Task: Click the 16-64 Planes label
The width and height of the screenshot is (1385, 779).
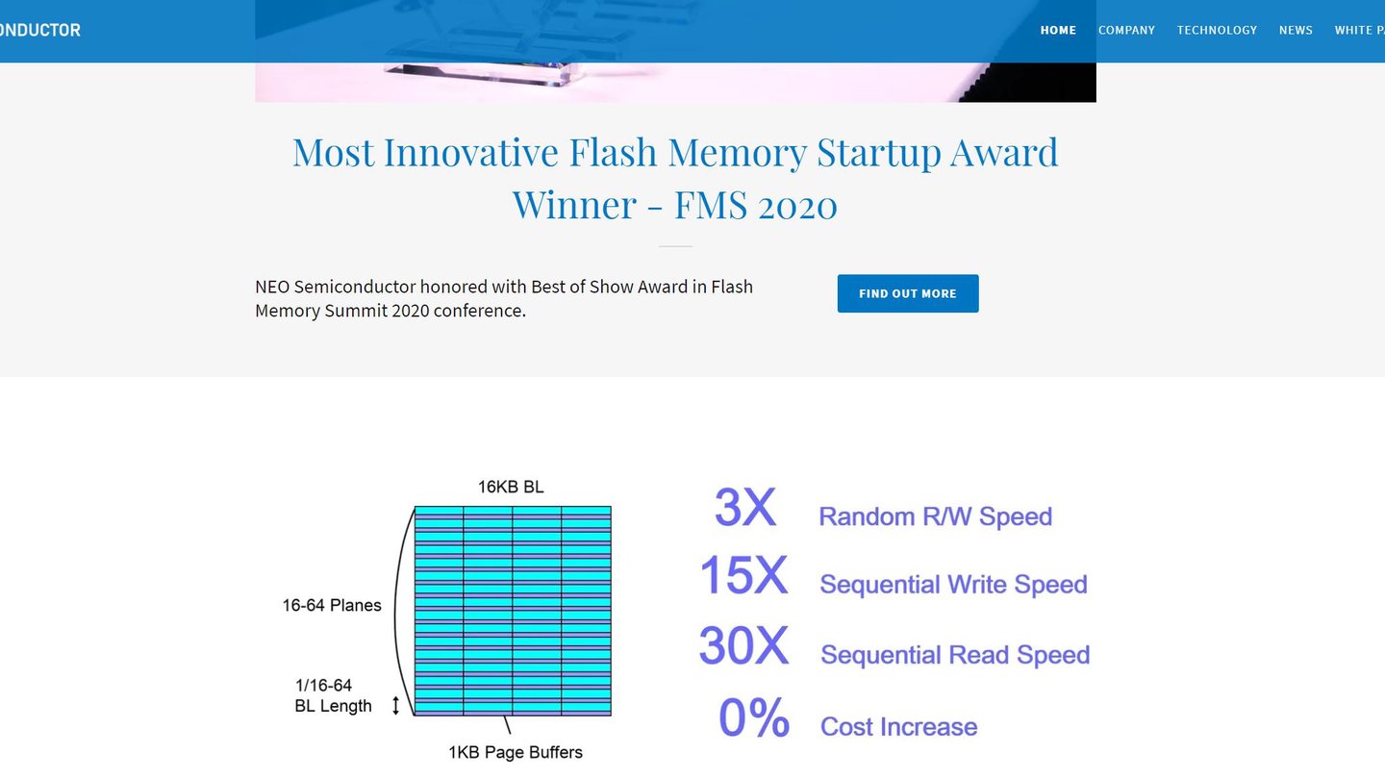Action: click(x=332, y=605)
